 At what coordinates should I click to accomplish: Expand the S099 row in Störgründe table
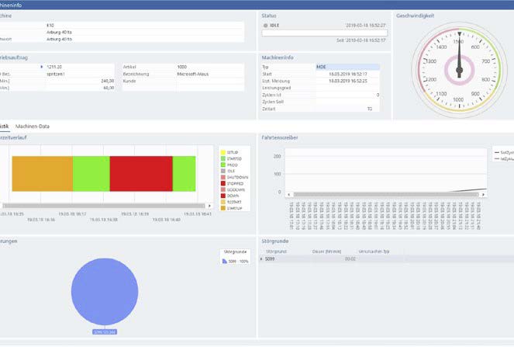click(x=261, y=259)
